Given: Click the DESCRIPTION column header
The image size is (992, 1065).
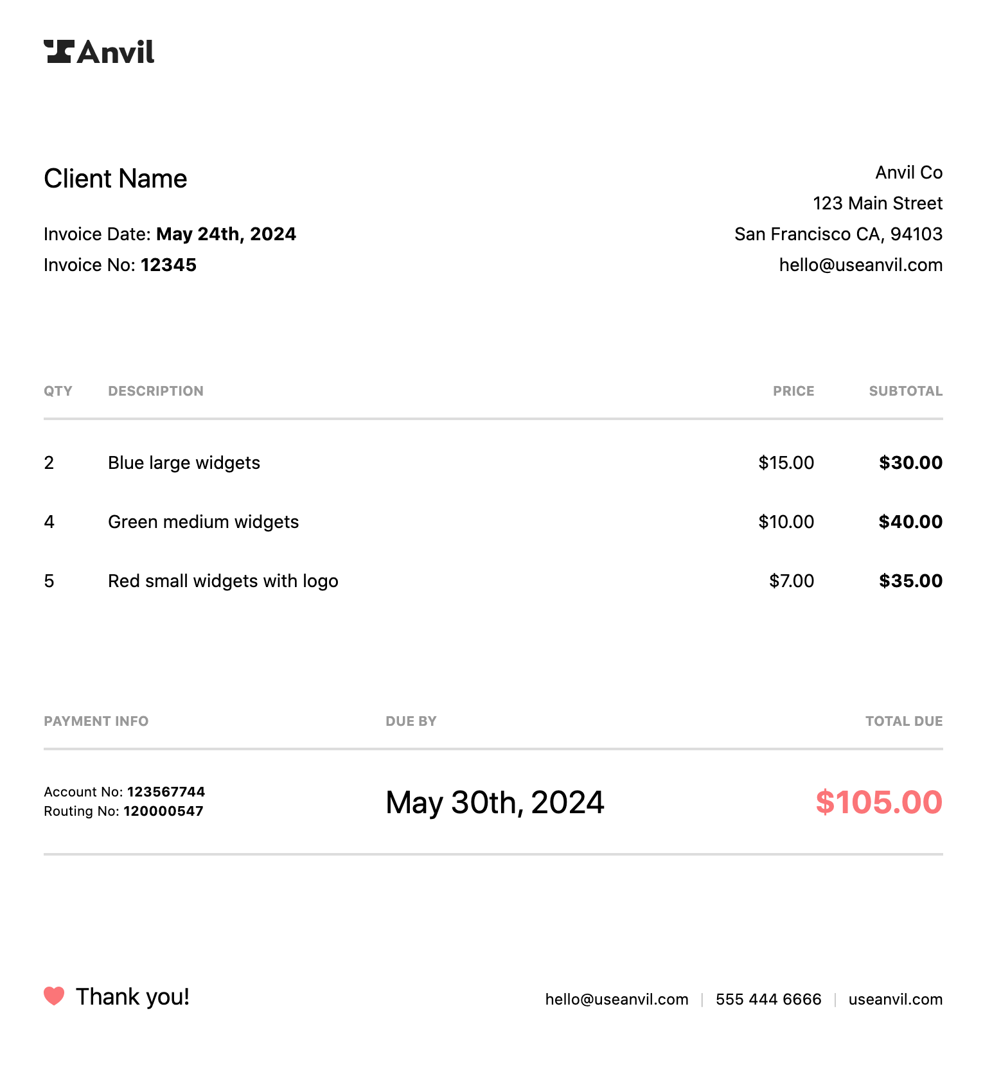Looking at the screenshot, I should point(155,391).
